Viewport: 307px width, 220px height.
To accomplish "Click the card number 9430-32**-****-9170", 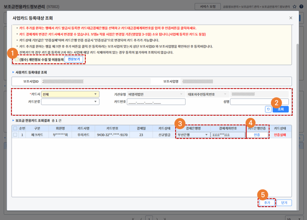I will [x=112, y=135].
